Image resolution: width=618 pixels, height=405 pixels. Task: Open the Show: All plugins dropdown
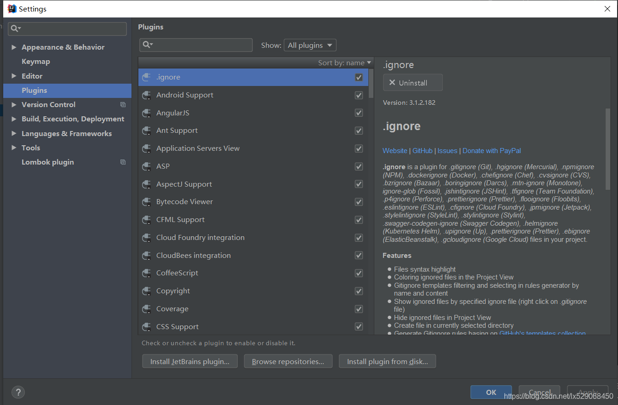pos(310,45)
